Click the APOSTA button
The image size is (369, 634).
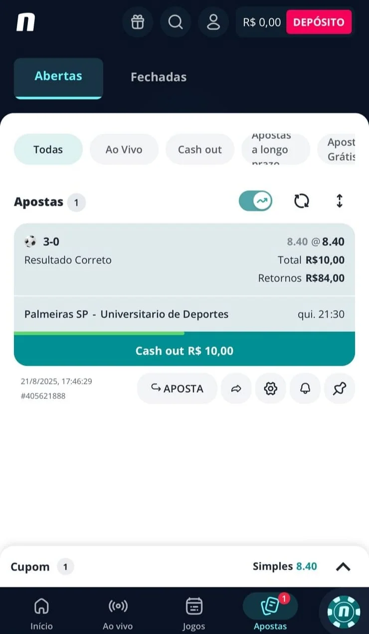177,388
